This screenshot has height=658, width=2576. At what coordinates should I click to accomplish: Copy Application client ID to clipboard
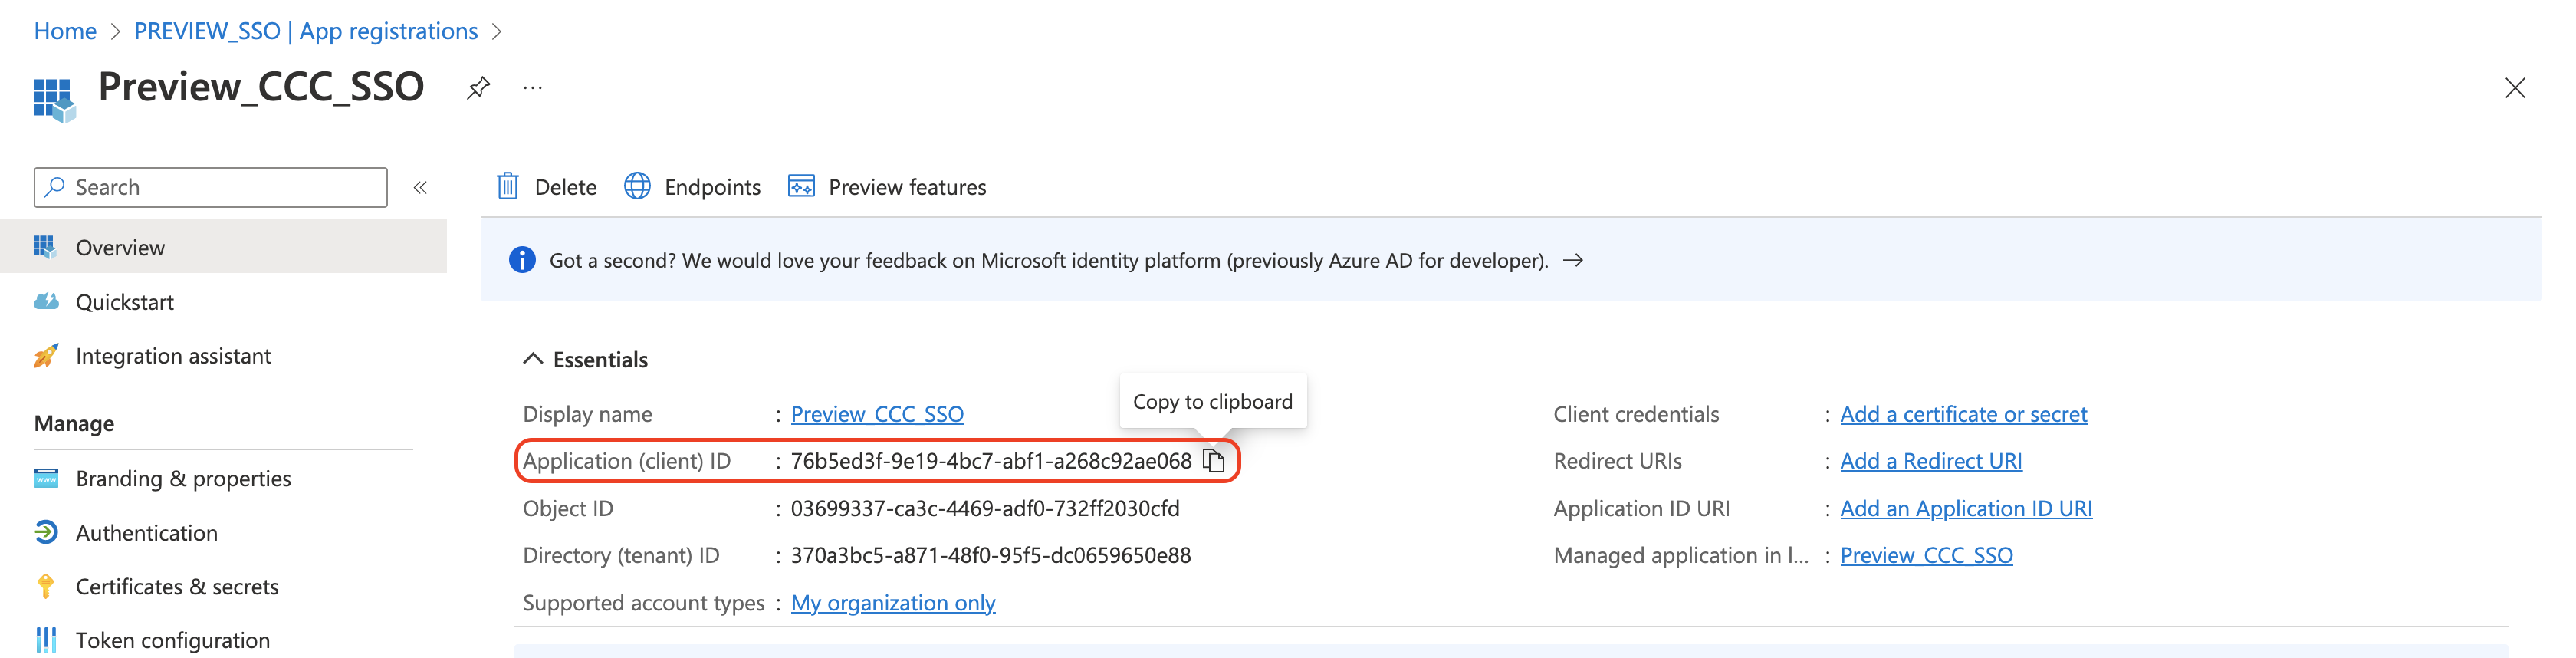click(x=1213, y=461)
